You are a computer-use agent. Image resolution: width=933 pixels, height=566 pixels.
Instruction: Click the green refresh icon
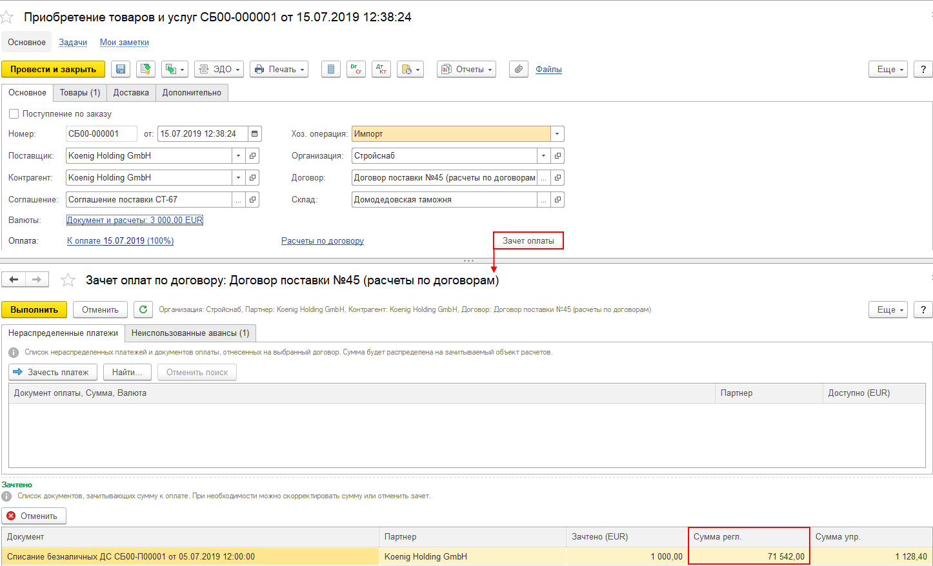click(143, 309)
